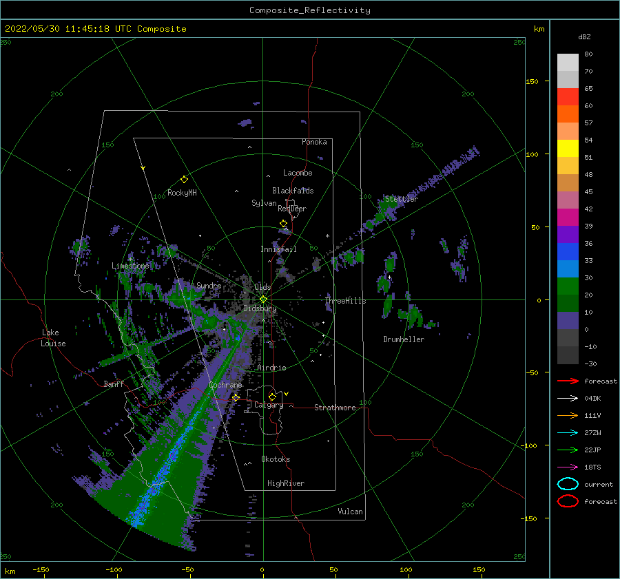Click the yellow diamond marker above Calgary
Screen dimensions: 620x579
[x=272, y=397]
